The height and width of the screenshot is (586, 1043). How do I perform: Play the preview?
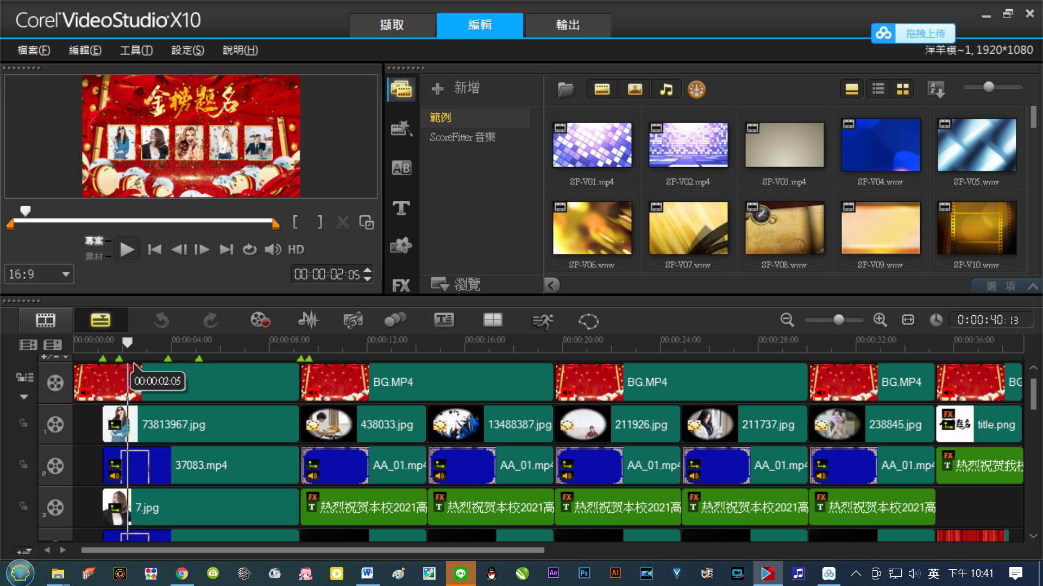pos(127,250)
